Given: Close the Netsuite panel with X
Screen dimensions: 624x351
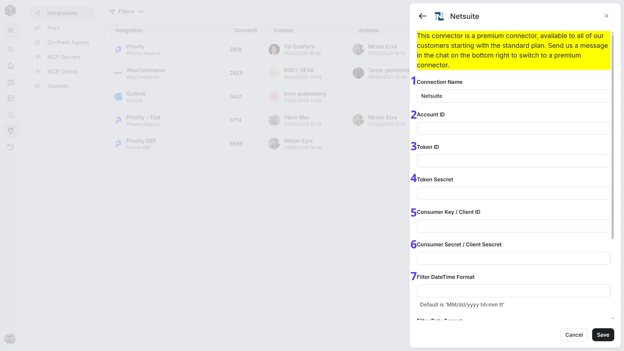Looking at the screenshot, I should [x=606, y=16].
